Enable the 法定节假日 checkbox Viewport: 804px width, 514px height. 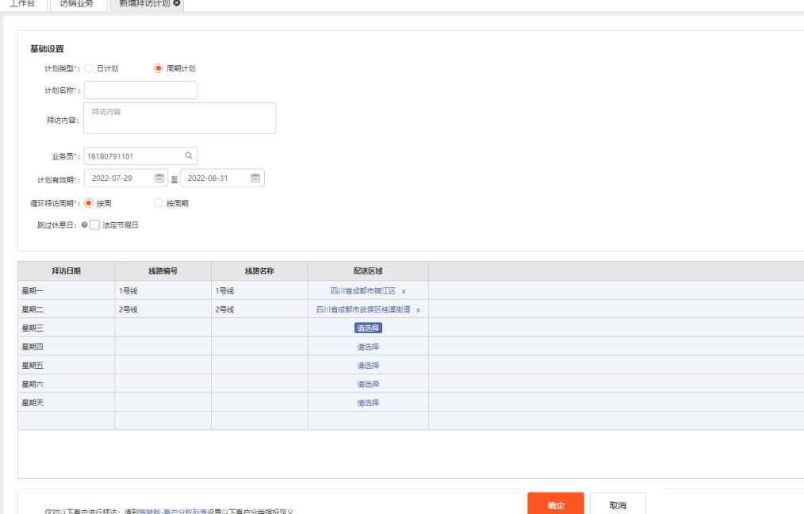tap(95, 224)
